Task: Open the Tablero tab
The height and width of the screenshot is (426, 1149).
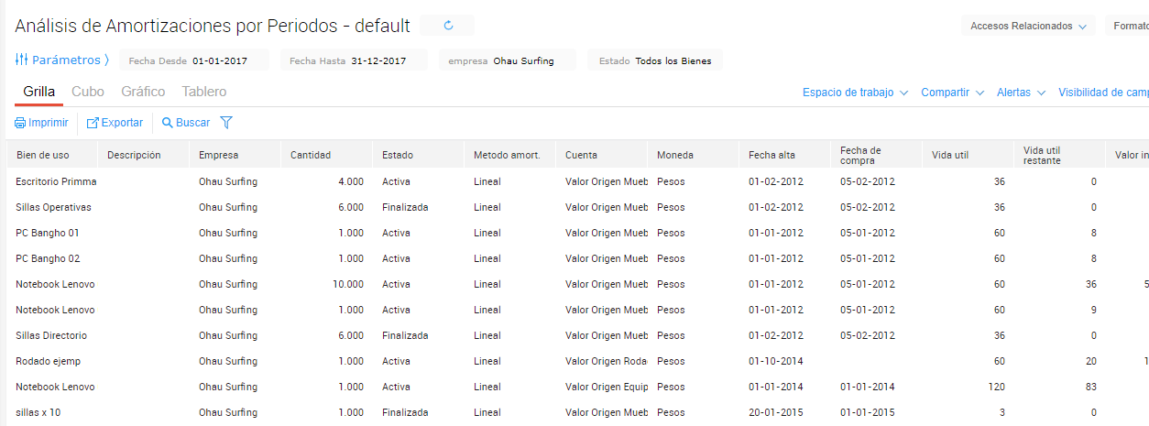Action: point(204,92)
